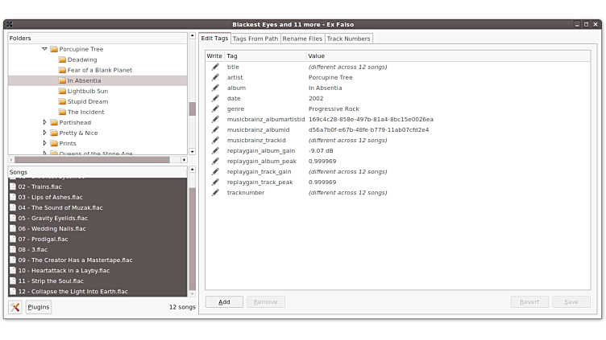
Task: Click the Remove button
Action: pos(265,302)
